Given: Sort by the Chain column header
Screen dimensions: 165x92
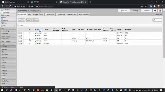Looking at the screenshot, I should point(46,30).
